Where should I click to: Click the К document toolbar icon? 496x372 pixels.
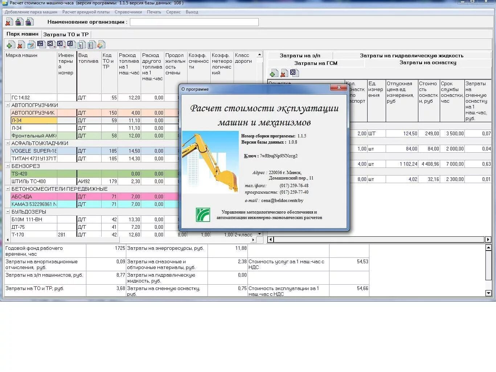61,44
